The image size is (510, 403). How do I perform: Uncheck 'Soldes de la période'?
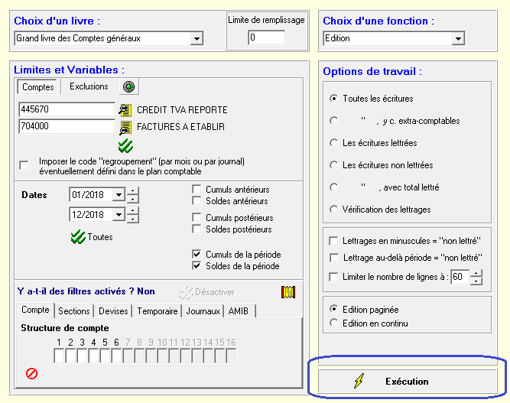[197, 266]
